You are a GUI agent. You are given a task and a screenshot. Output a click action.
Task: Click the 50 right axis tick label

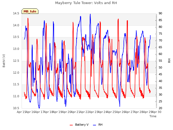pyautogui.click(x=160, y=67)
